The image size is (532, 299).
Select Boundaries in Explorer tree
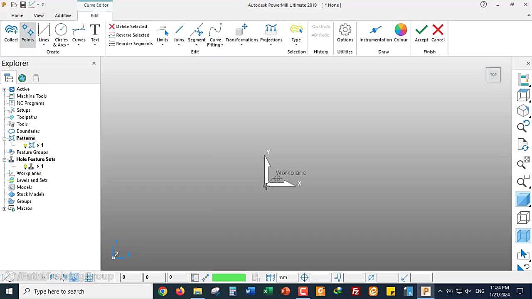coord(28,131)
